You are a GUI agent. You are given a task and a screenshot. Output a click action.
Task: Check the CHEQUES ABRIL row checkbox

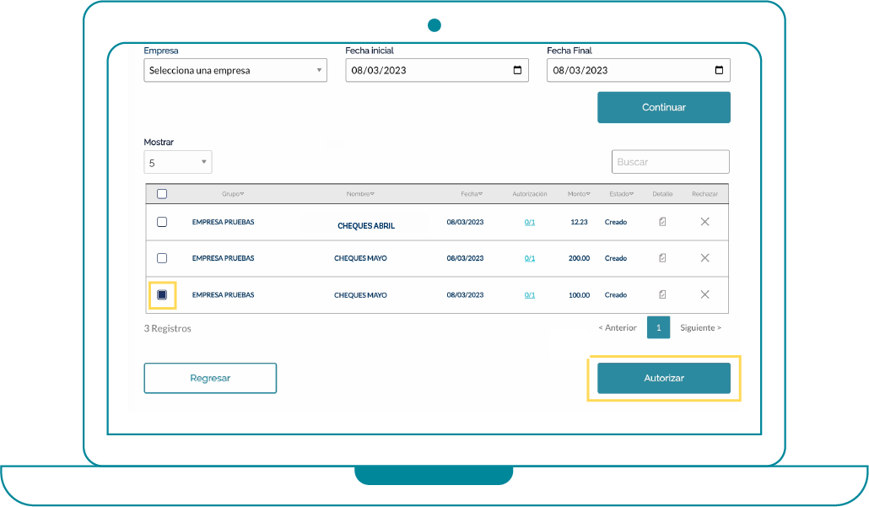[162, 222]
